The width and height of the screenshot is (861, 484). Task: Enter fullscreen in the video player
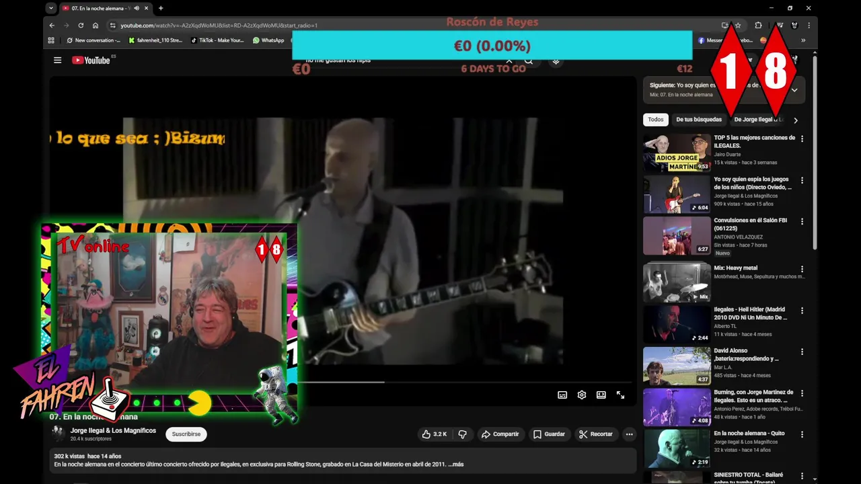coord(620,395)
